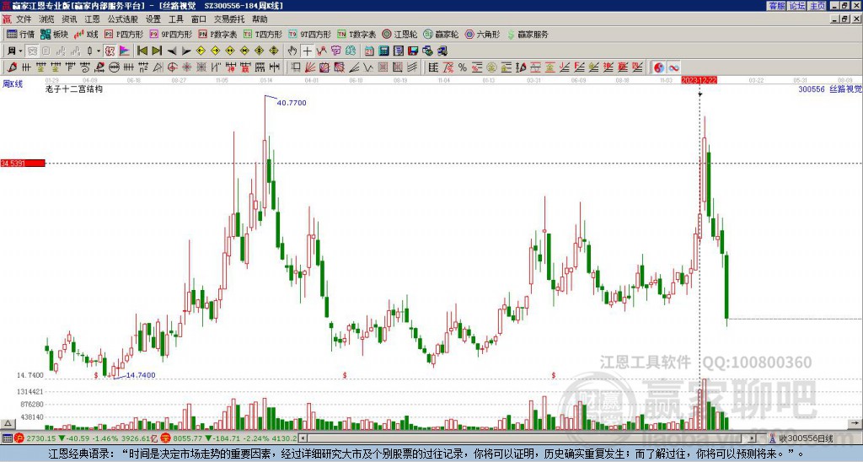Click the red 34.5391 price tag
The height and width of the screenshot is (462, 863).
coord(23,163)
